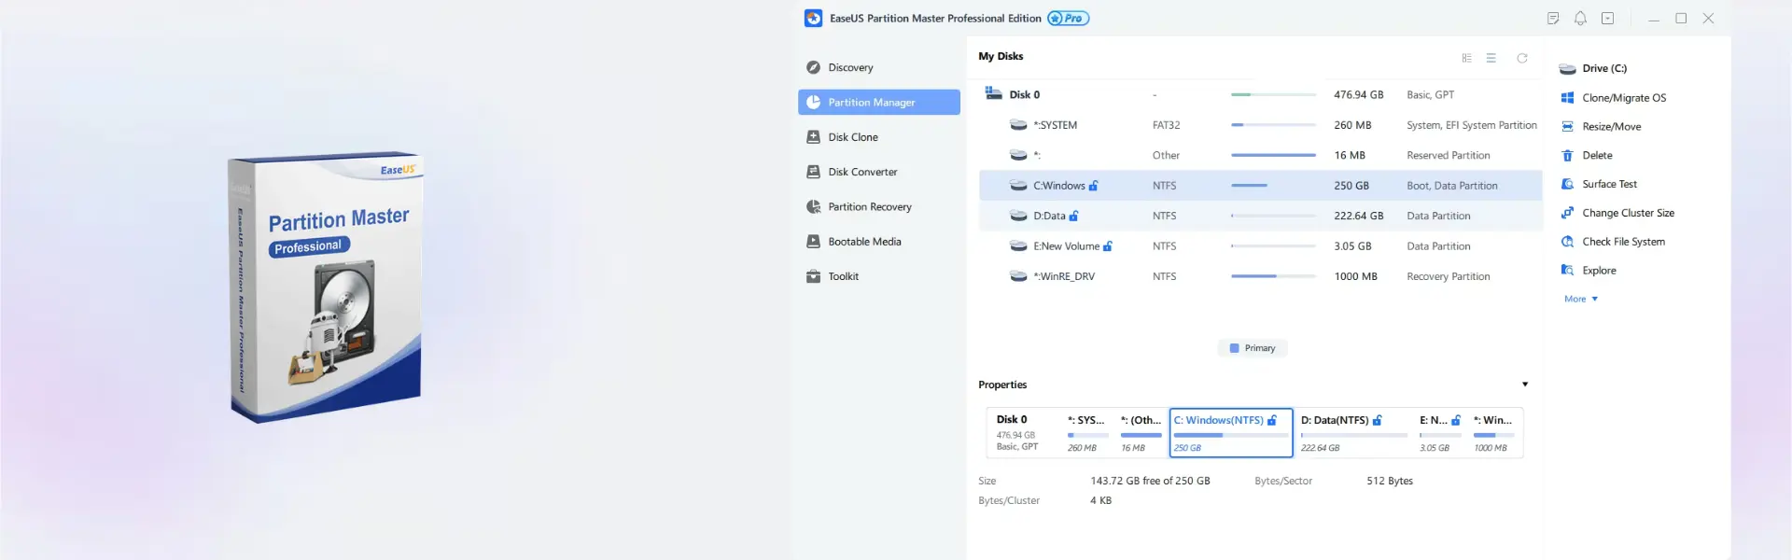1792x560 pixels.
Task: Collapse the Properties panel arrow
Action: tap(1525, 385)
